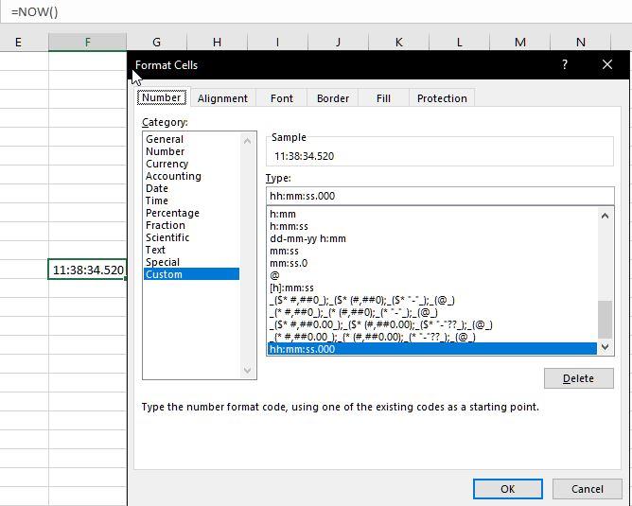Open the Border tab
The height and width of the screenshot is (506, 632).
pyautogui.click(x=332, y=98)
